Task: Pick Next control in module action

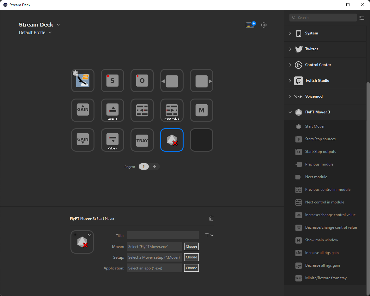Action: coord(325,202)
